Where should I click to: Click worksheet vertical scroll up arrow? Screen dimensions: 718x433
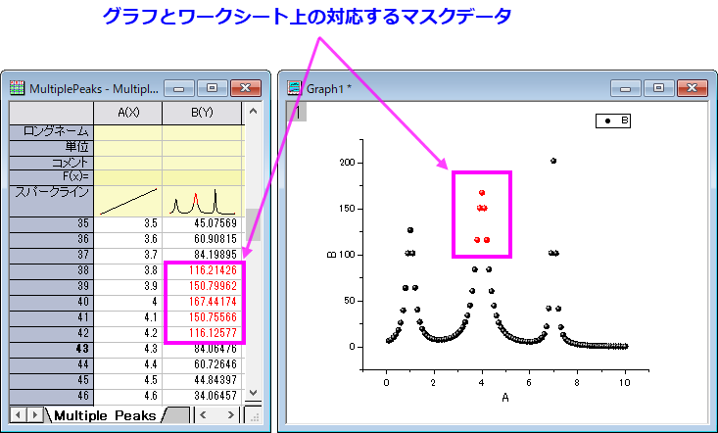click(x=254, y=111)
